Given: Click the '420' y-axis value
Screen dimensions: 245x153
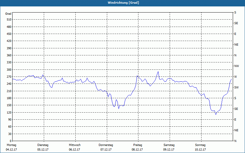Looking at the screenshot, I should (9, 41).
